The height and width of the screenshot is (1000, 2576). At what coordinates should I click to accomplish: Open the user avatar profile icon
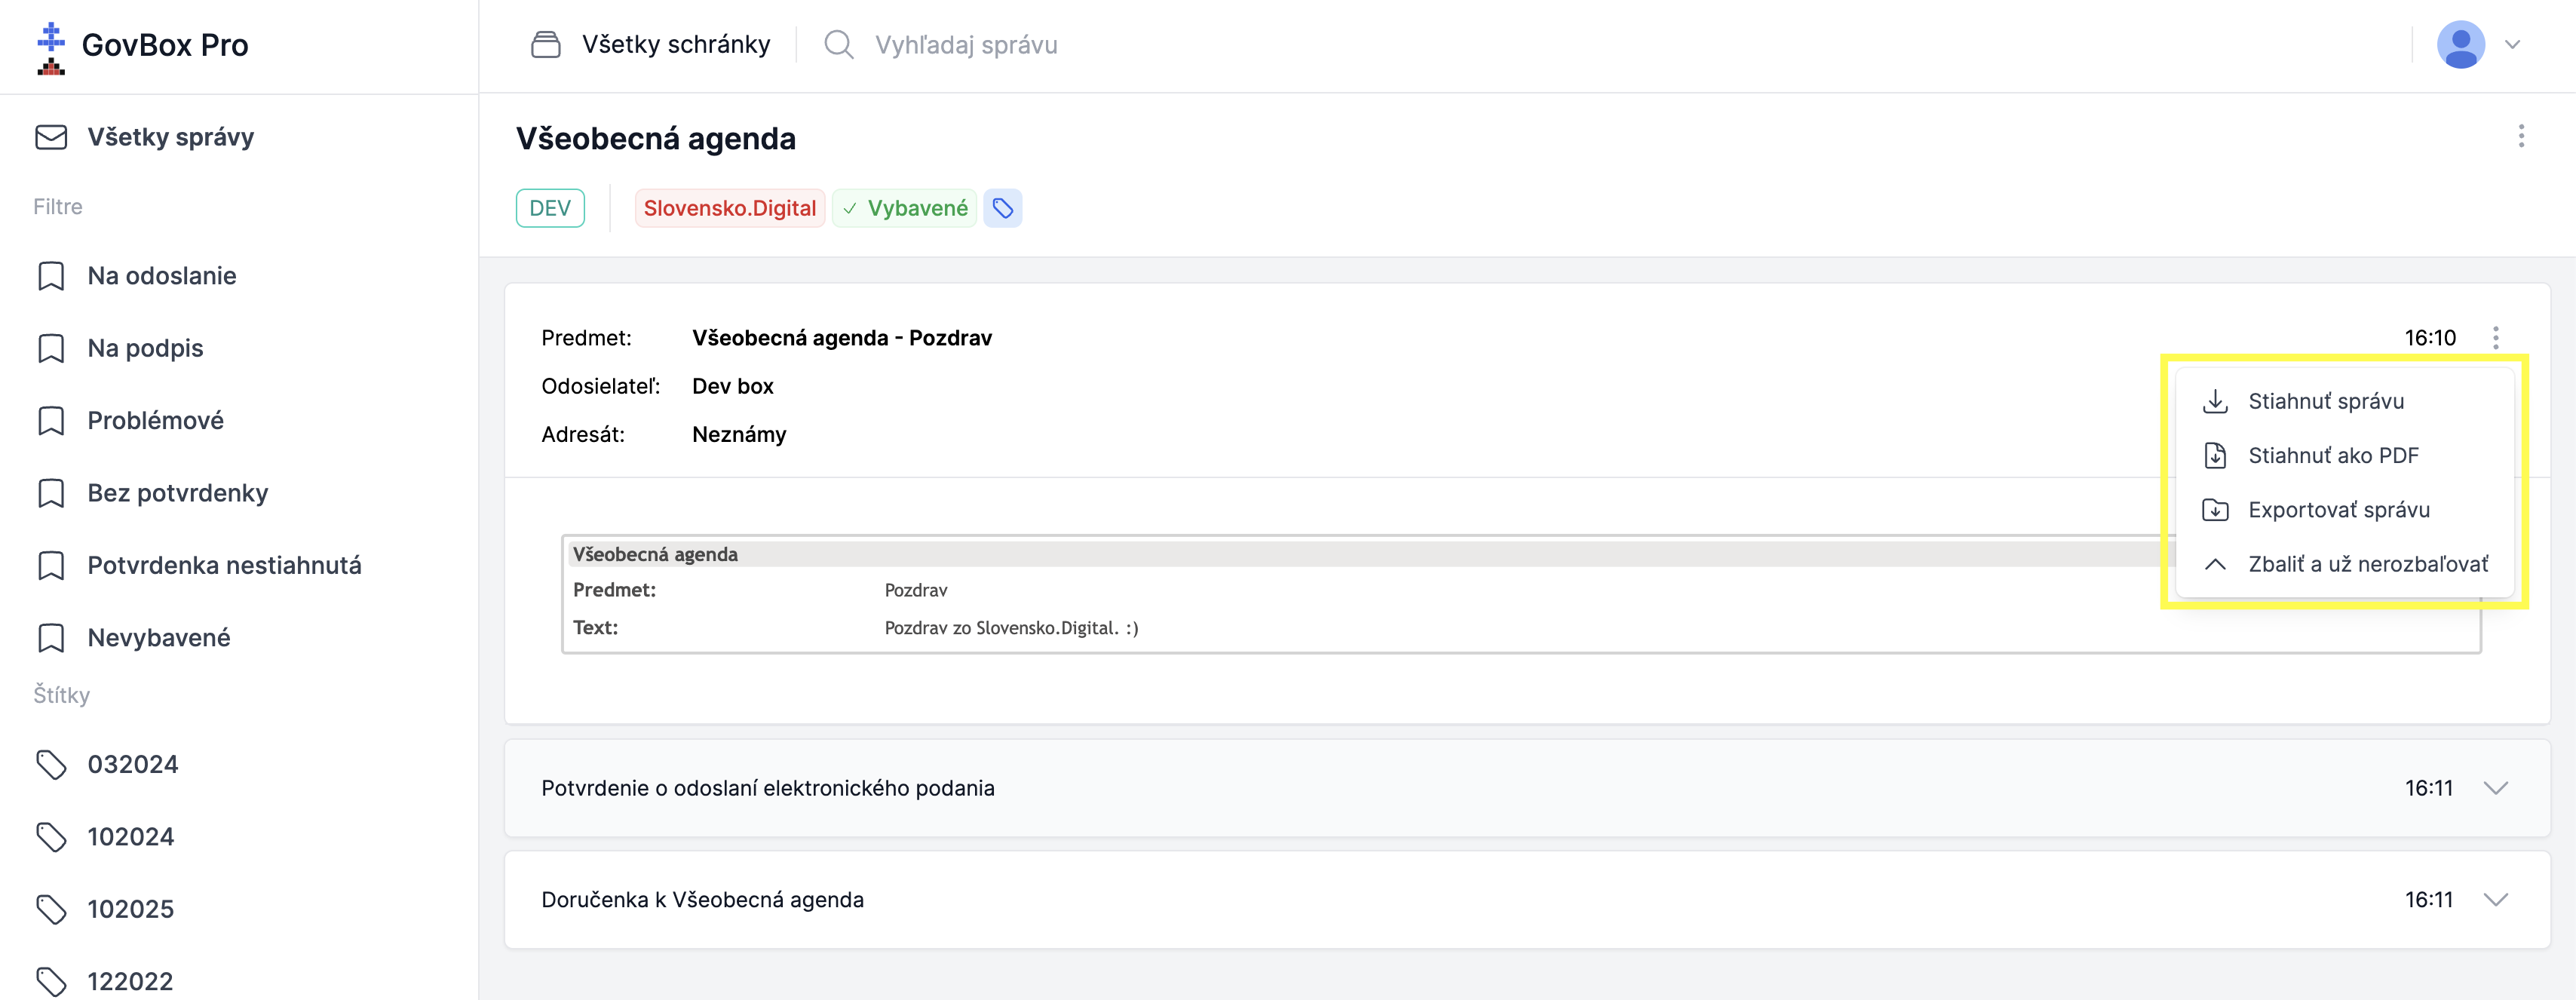click(x=2461, y=45)
